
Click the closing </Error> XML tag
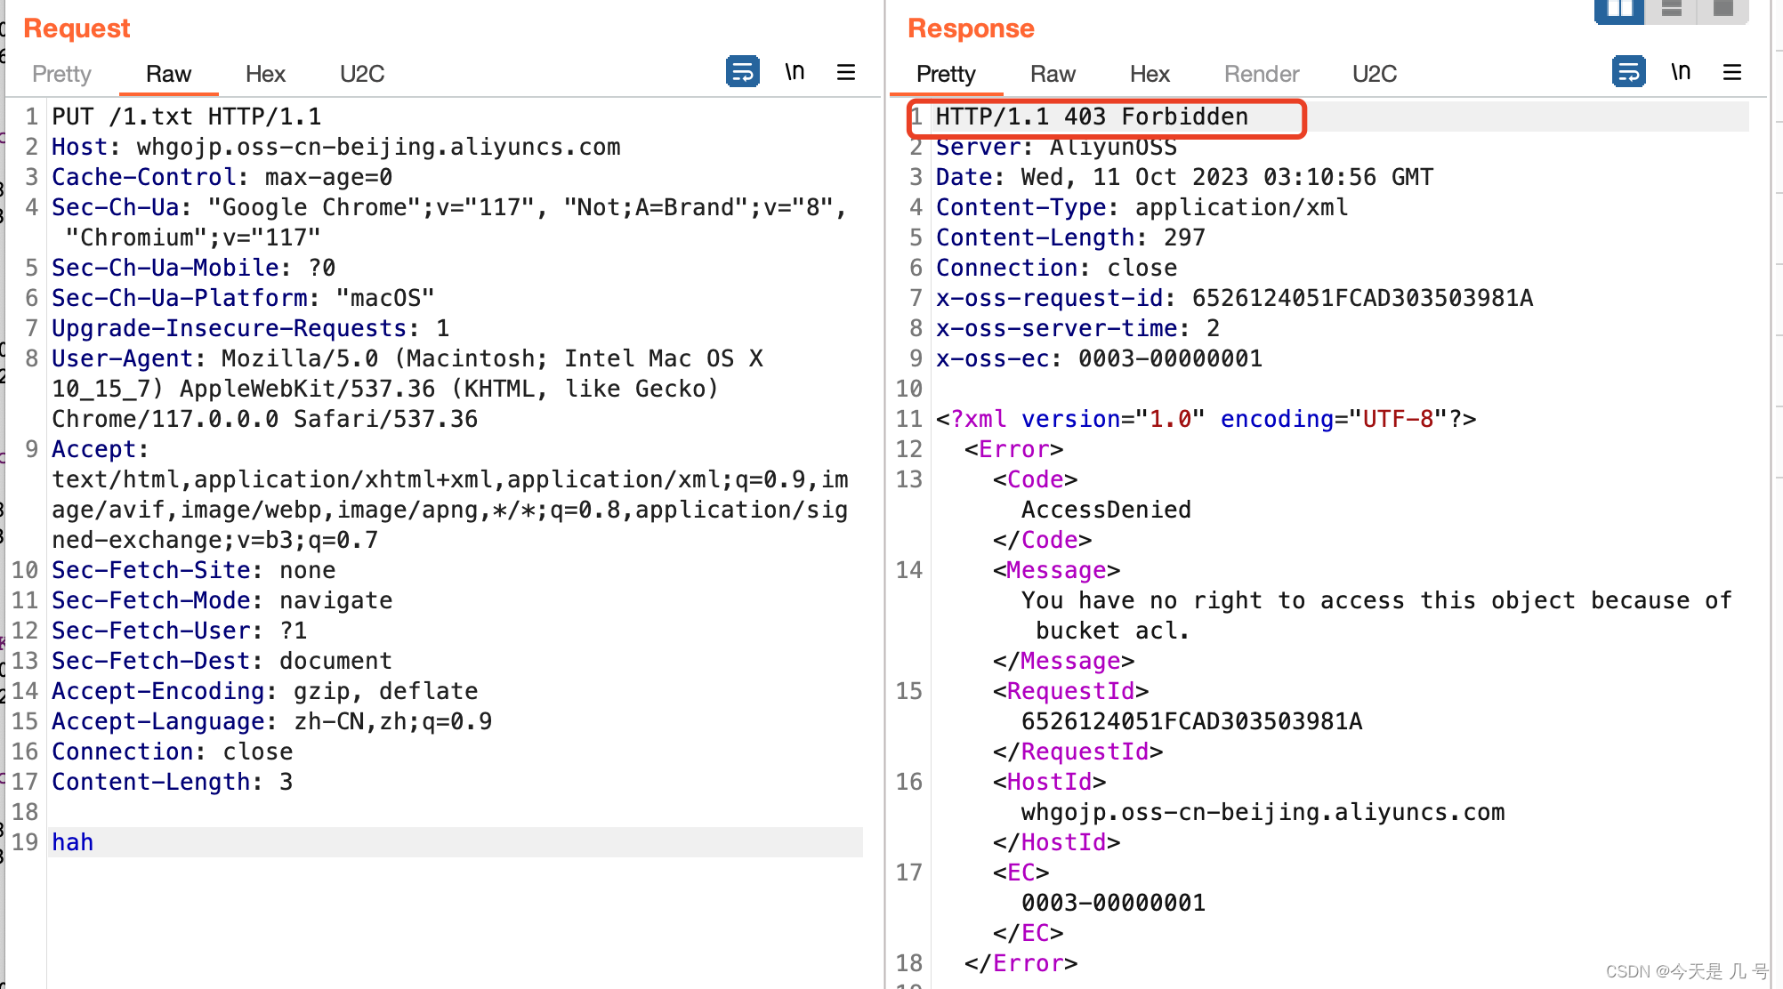pyautogui.click(x=1021, y=963)
